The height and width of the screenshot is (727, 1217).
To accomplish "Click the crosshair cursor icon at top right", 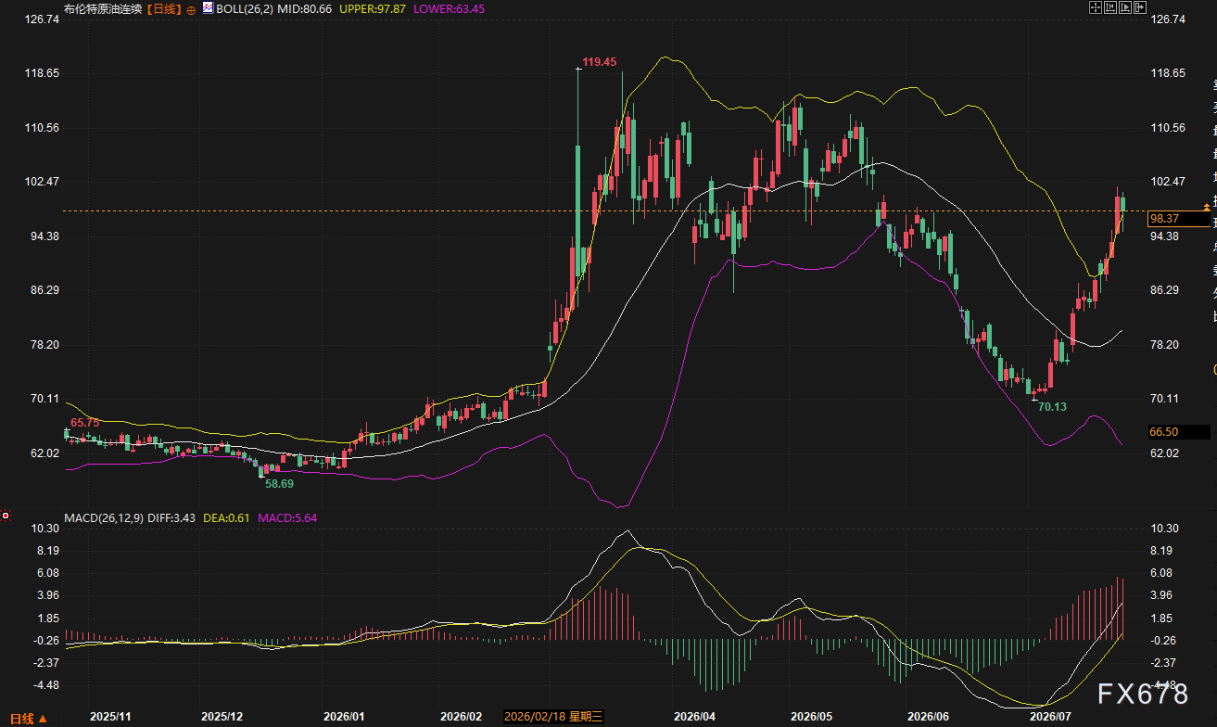I will 1096,7.
